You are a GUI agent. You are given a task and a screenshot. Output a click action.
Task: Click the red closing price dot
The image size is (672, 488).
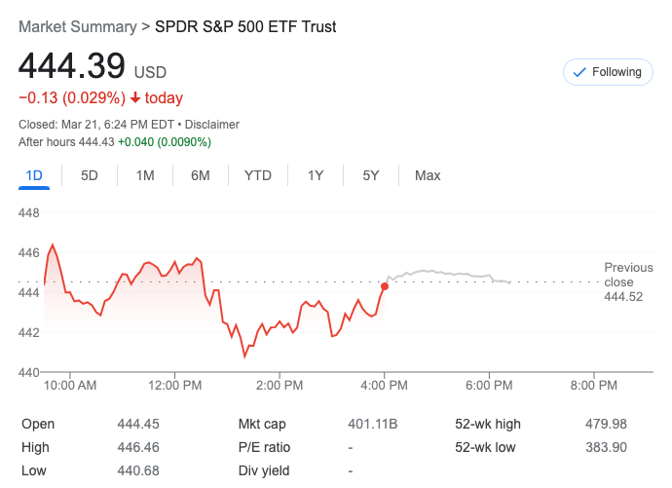(x=385, y=286)
